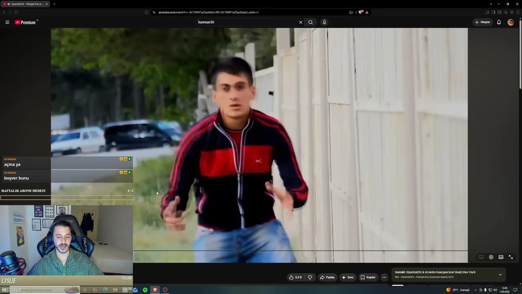This screenshot has height=294, width=522.
Task: Click the video player frame
Action: tap(259, 145)
